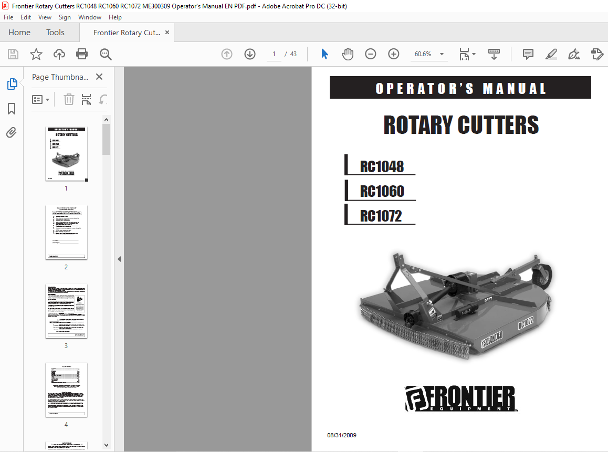Image resolution: width=608 pixels, height=452 pixels.
Task: Click the RC1048 model text
Action: coord(382,166)
